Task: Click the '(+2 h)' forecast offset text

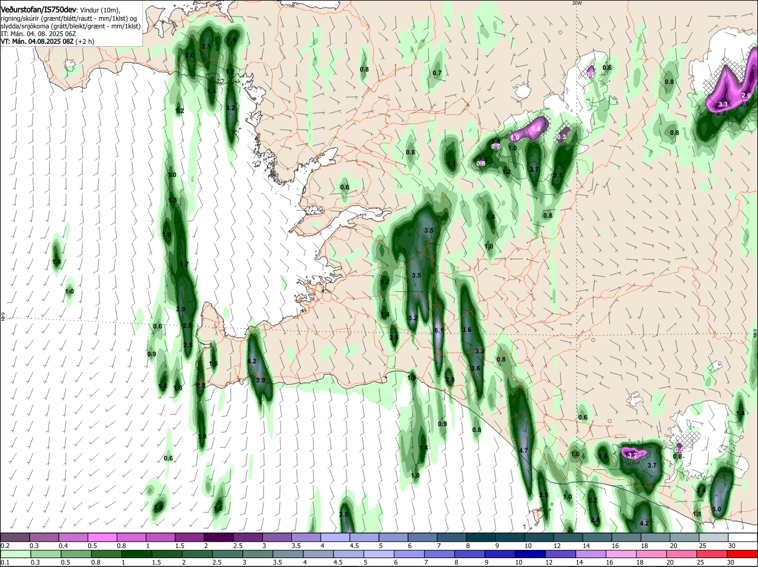Action: [x=85, y=41]
